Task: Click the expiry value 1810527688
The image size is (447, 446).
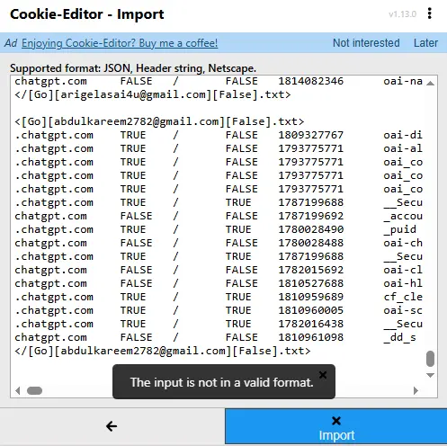Action: pos(311,283)
